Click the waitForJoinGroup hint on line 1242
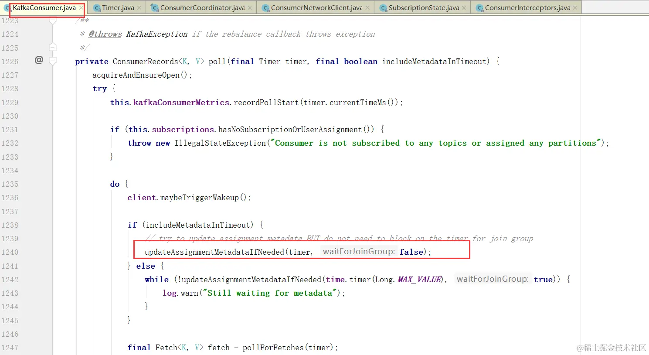This screenshot has width=649, height=355. (493, 279)
